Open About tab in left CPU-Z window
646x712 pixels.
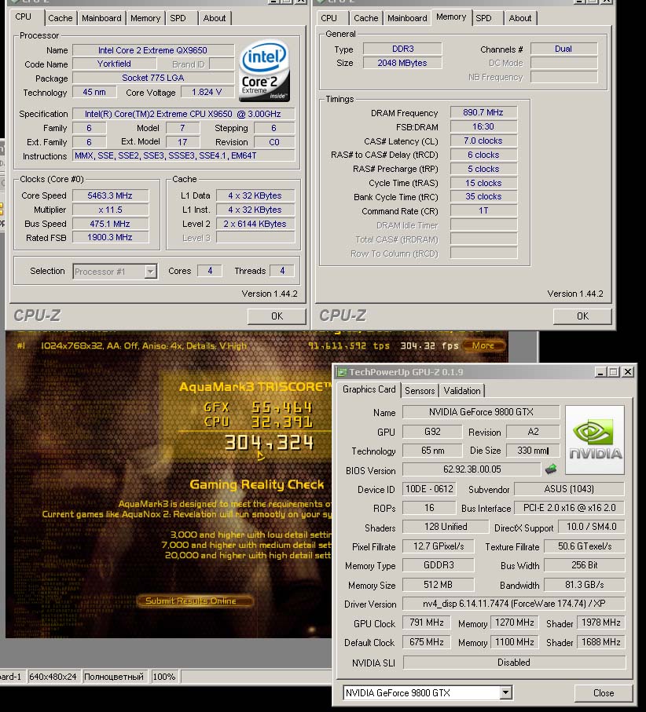pos(214,18)
